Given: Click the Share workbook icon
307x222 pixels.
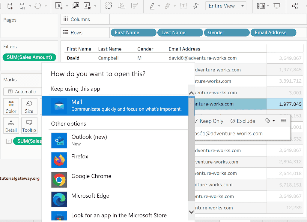Looking at the screenshot, I should [295, 6].
